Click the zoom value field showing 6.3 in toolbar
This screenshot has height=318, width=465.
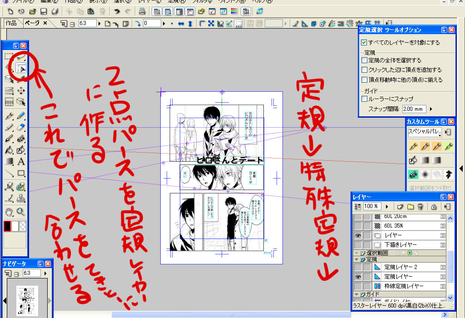click(x=88, y=24)
